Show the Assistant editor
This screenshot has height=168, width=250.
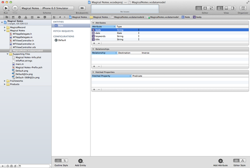tap(205, 8)
